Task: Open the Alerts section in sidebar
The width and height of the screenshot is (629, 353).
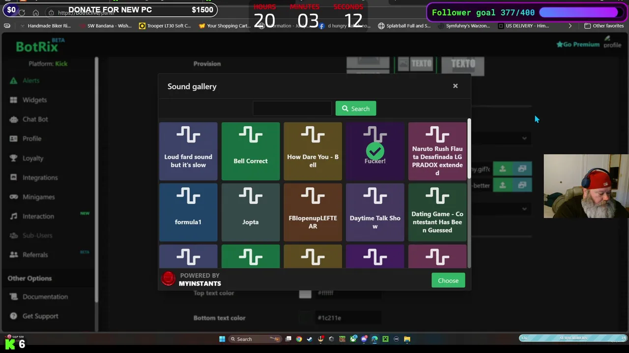Action: pyautogui.click(x=31, y=80)
